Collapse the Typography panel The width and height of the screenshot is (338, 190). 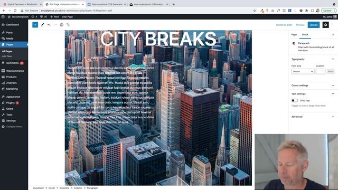(x=333, y=59)
